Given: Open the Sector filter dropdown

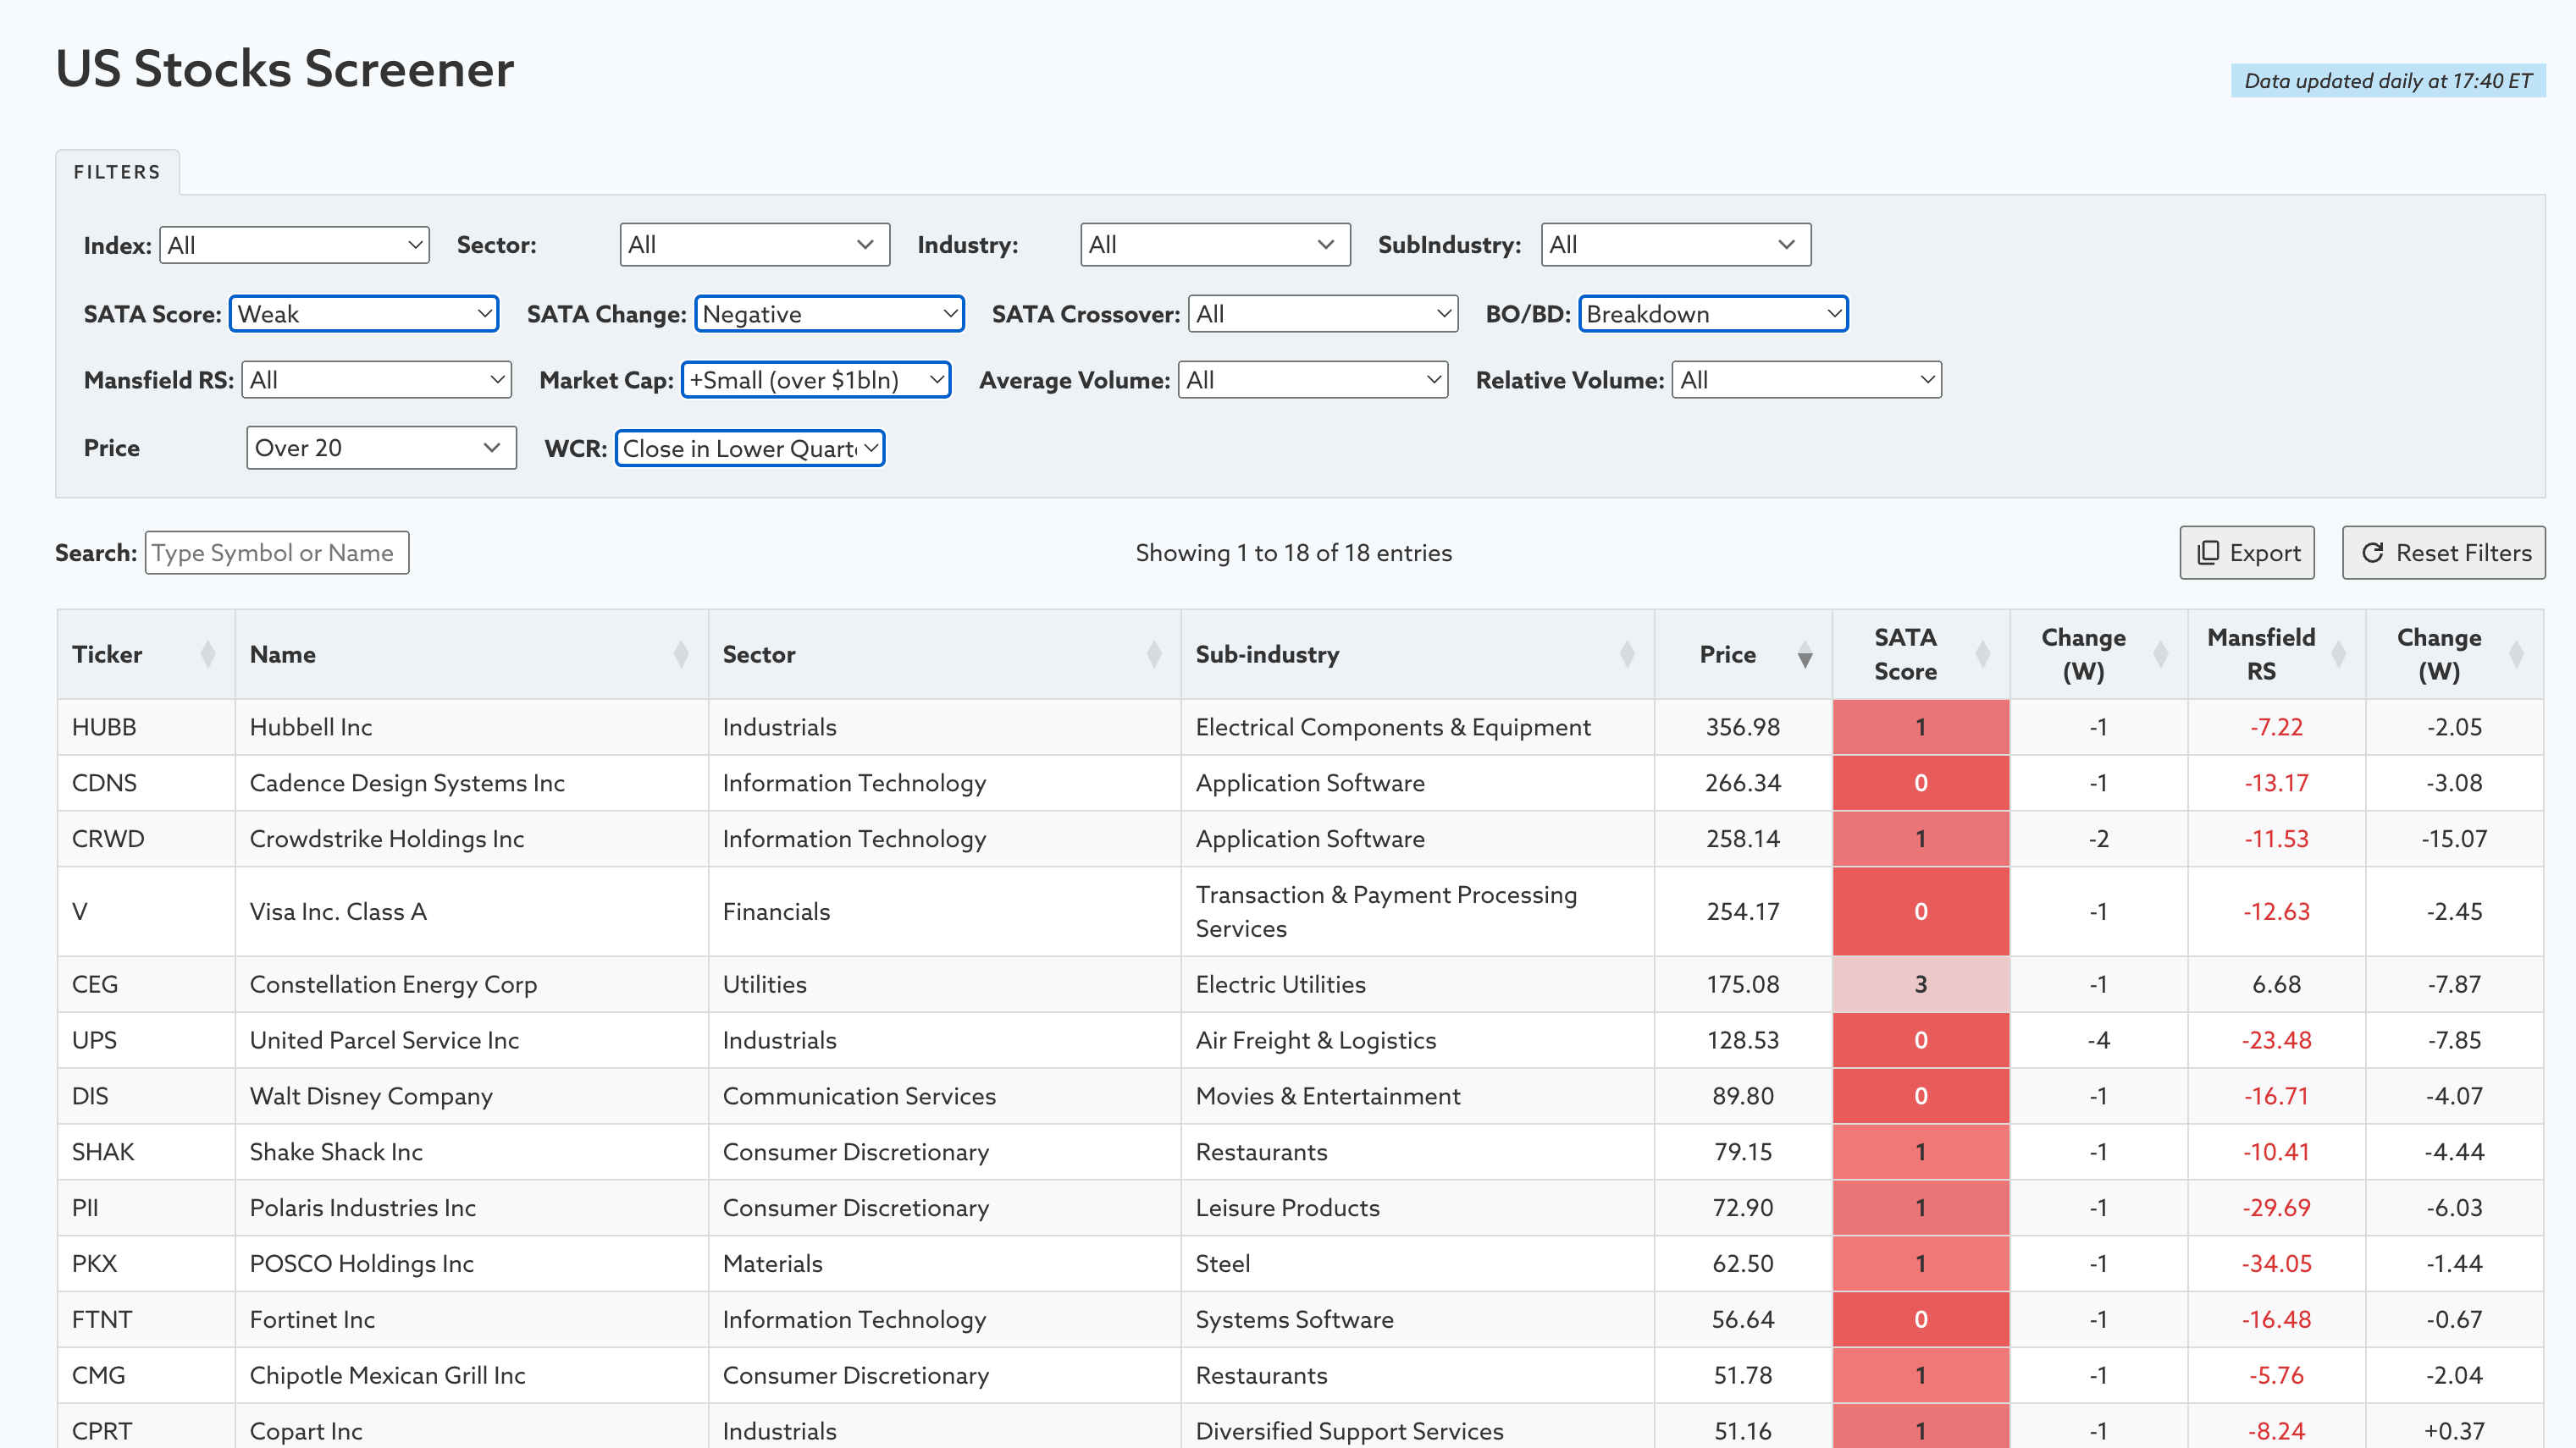Looking at the screenshot, I should click(x=754, y=245).
